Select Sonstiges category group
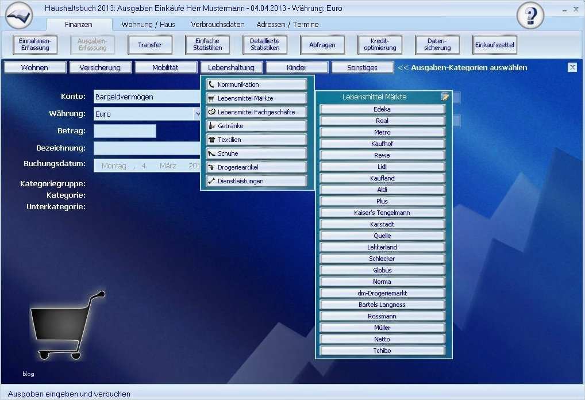This screenshot has width=585, height=400. [362, 68]
